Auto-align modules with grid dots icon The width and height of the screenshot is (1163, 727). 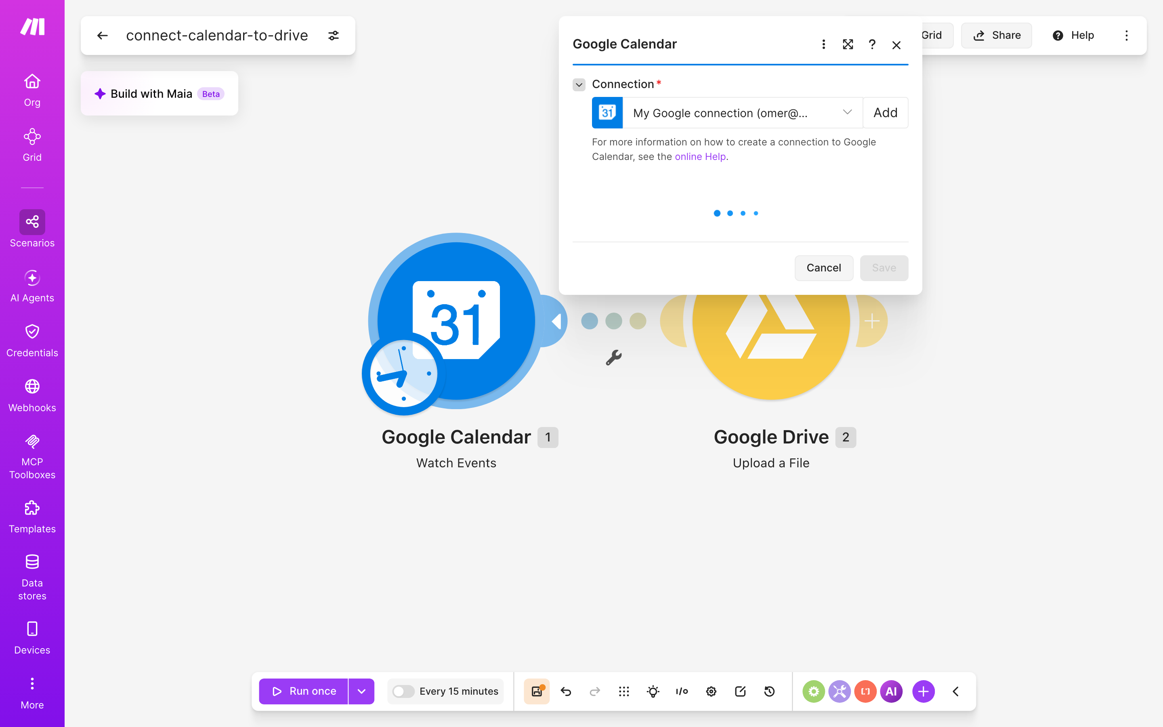(x=624, y=691)
